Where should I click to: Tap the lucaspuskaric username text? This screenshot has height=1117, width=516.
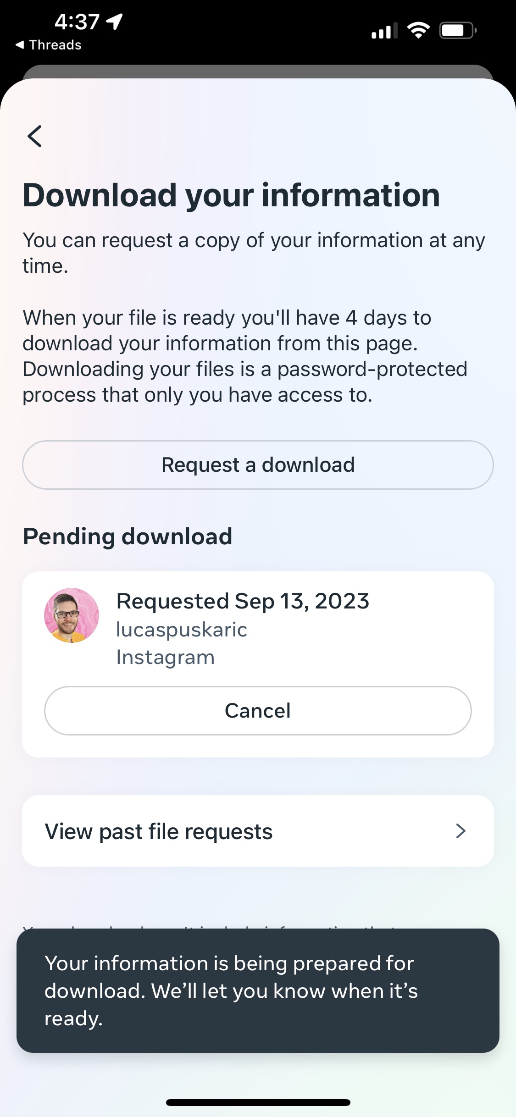(182, 630)
